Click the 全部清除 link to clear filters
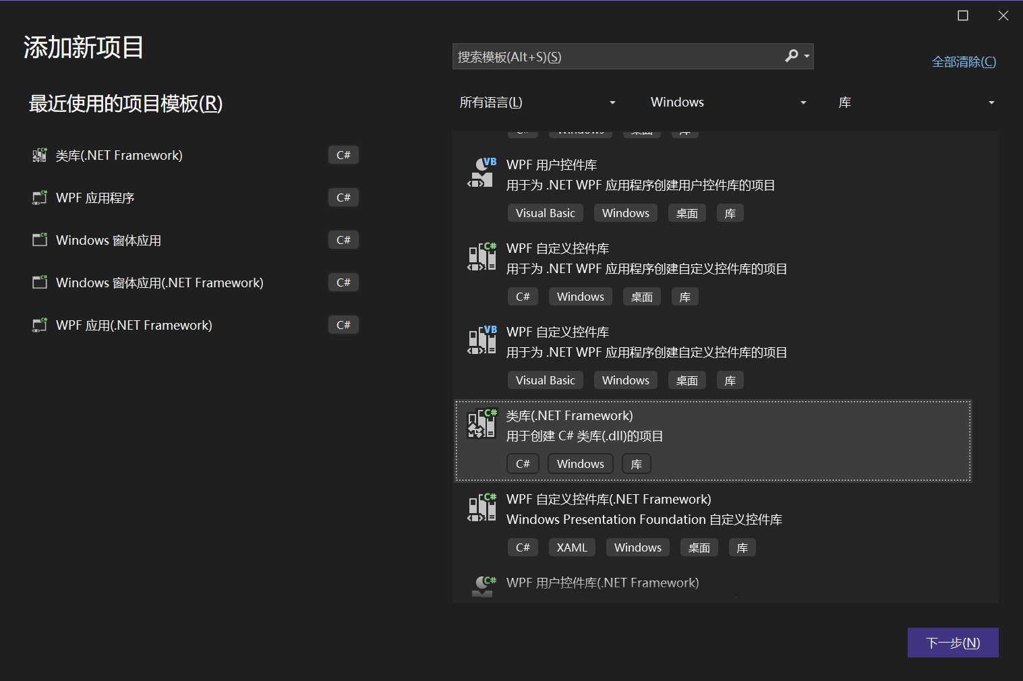Image resolution: width=1023 pixels, height=681 pixels. tap(964, 62)
